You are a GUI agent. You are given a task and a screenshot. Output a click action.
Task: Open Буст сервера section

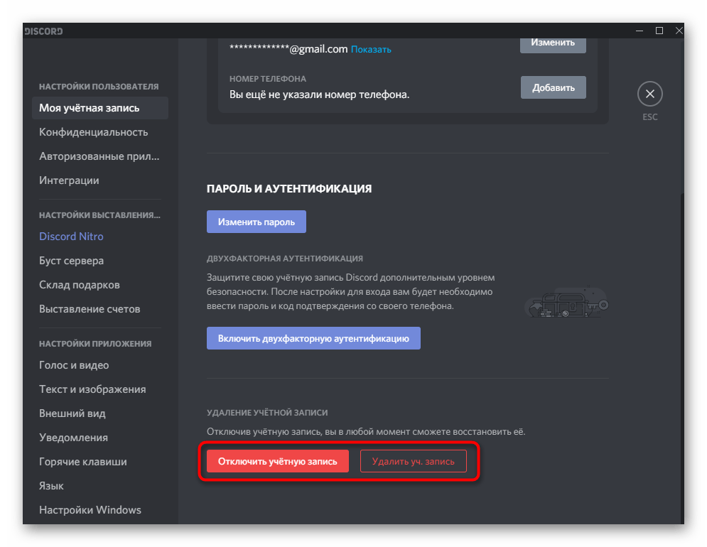[x=71, y=261]
